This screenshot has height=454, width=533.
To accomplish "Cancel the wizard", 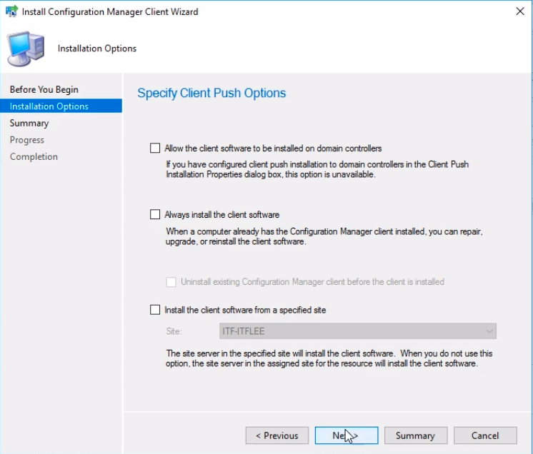I will [485, 435].
